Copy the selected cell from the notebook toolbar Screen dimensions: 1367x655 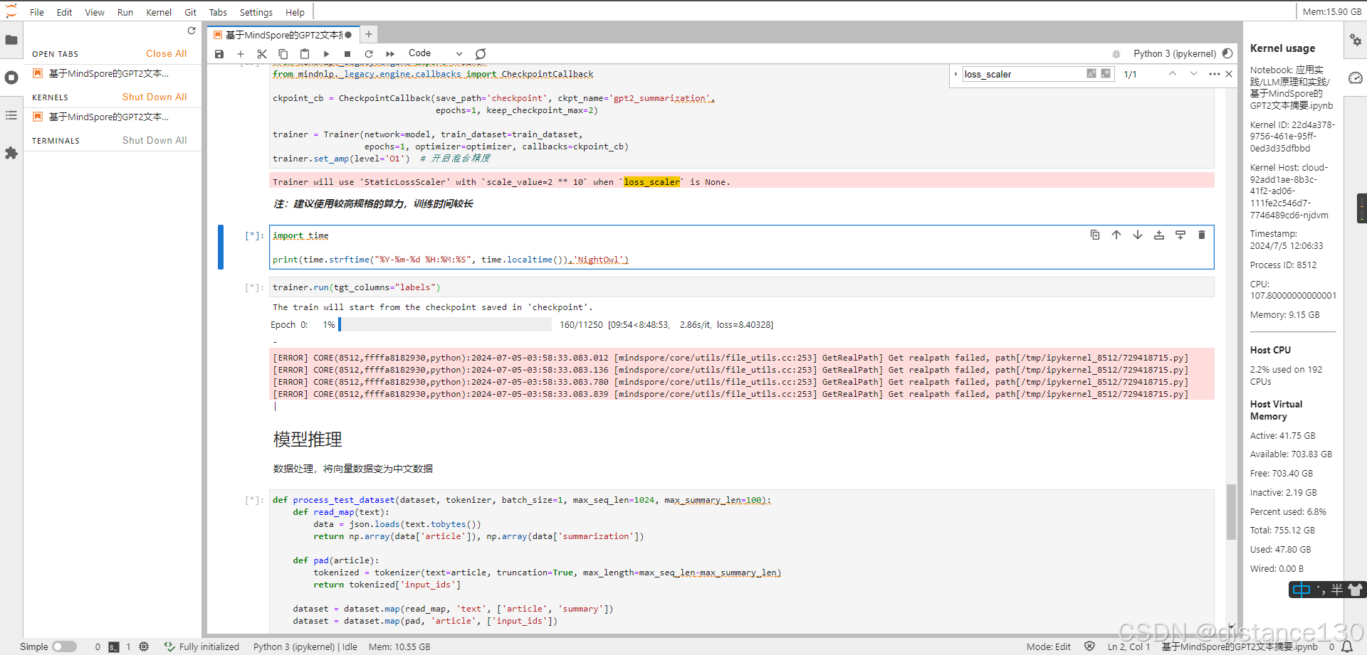(x=283, y=54)
